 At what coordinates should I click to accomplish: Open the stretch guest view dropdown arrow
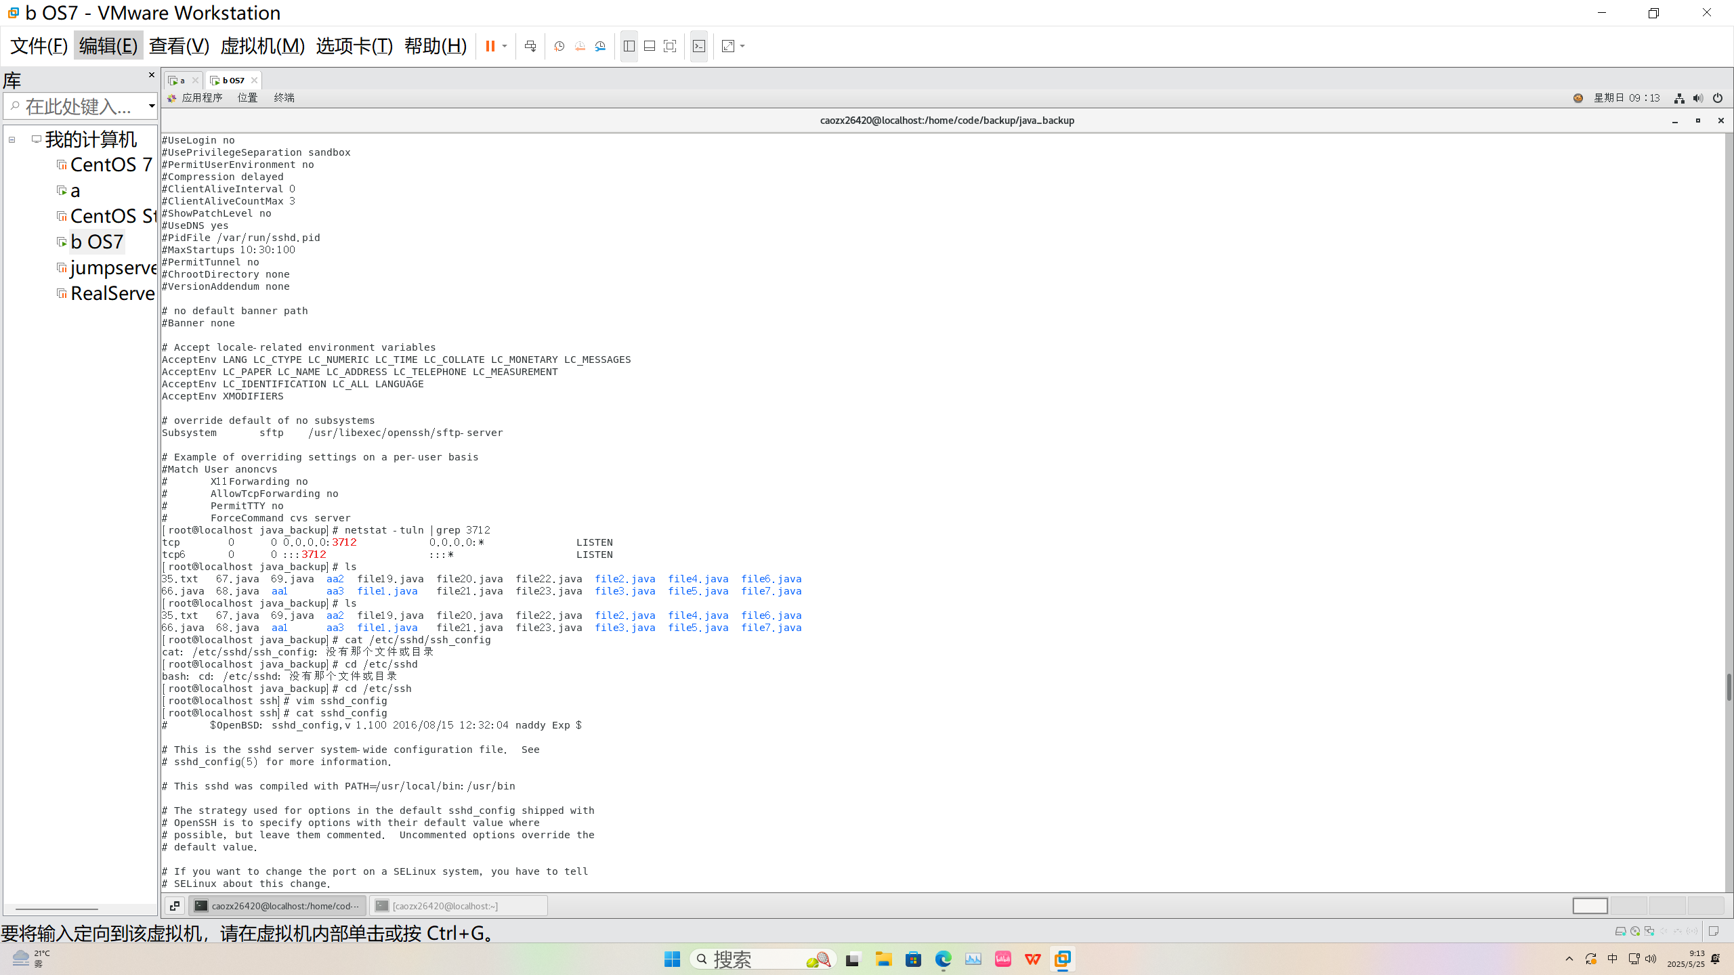pyautogui.click(x=742, y=46)
